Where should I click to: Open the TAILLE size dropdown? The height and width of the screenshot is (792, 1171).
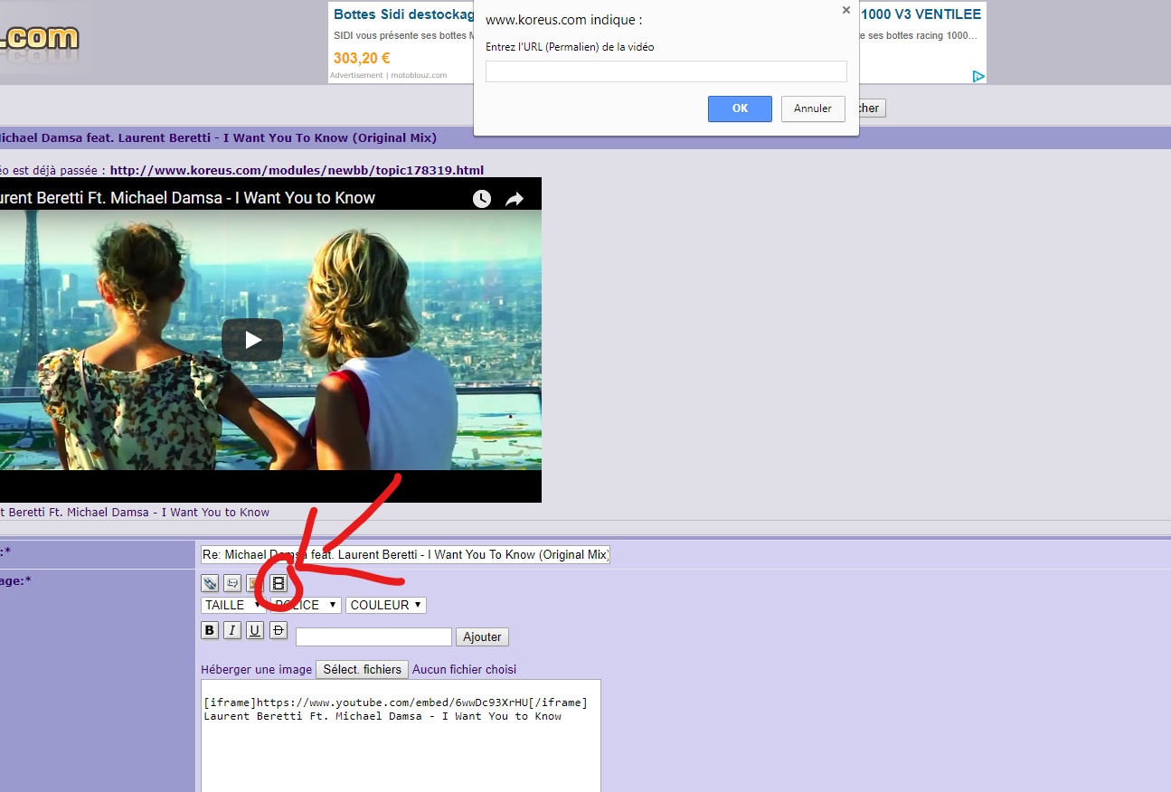point(233,605)
